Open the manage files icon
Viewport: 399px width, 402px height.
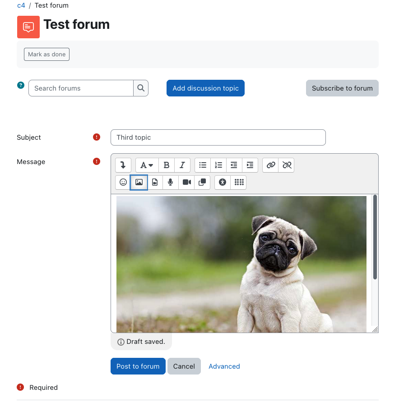(202, 182)
